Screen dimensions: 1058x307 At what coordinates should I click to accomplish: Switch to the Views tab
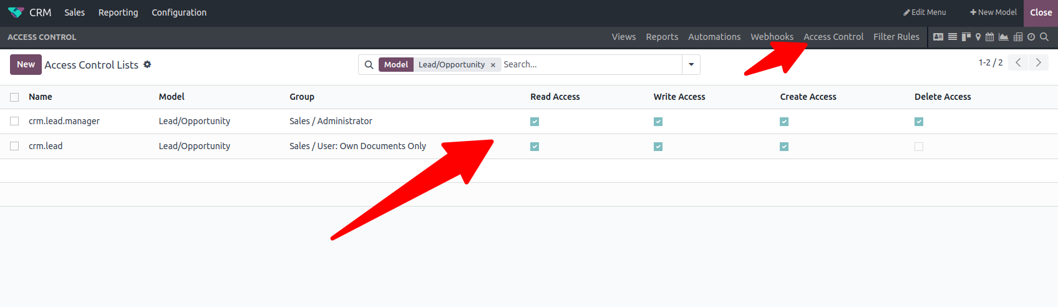coord(624,37)
